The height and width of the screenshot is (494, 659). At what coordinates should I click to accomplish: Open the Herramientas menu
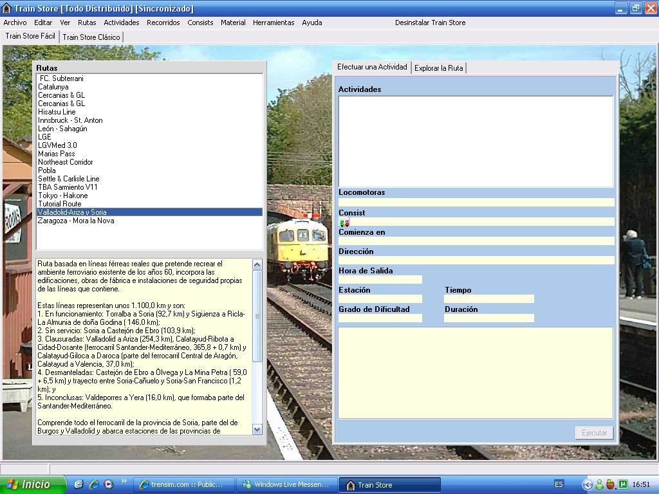coord(273,23)
